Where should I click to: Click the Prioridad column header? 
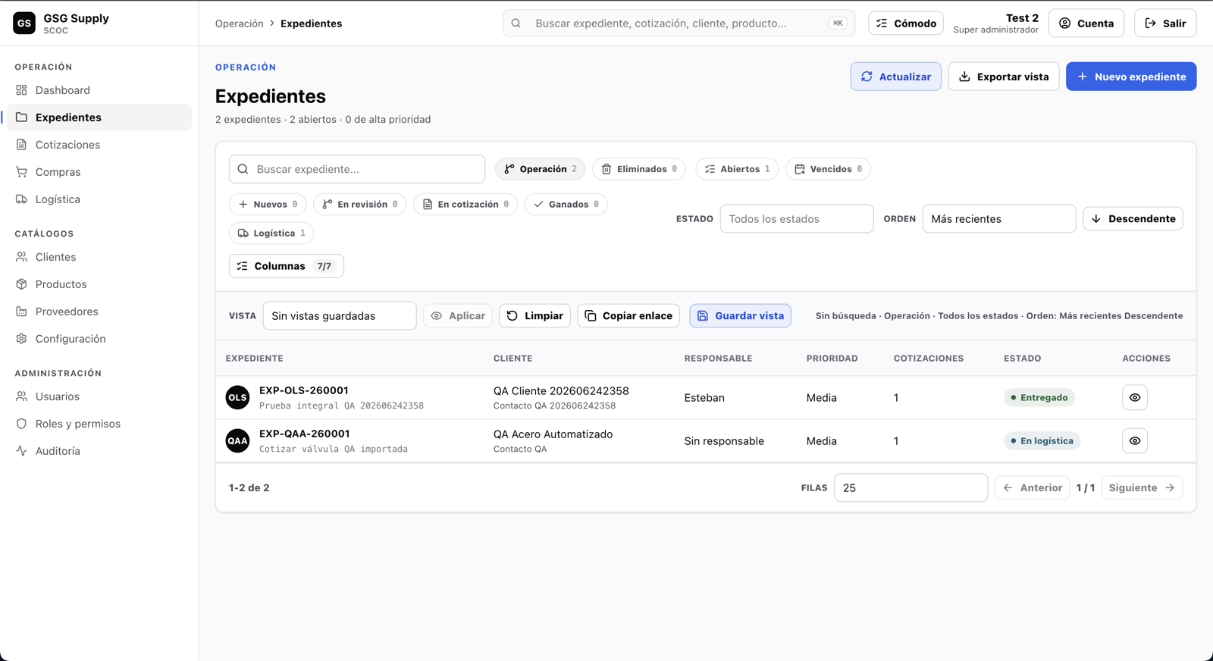pyautogui.click(x=832, y=359)
